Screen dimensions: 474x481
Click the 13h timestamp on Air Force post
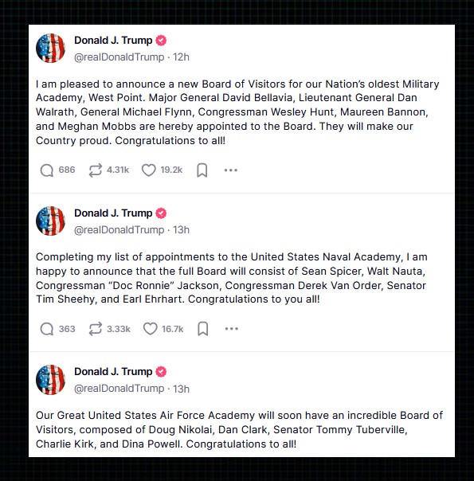pos(181,389)
